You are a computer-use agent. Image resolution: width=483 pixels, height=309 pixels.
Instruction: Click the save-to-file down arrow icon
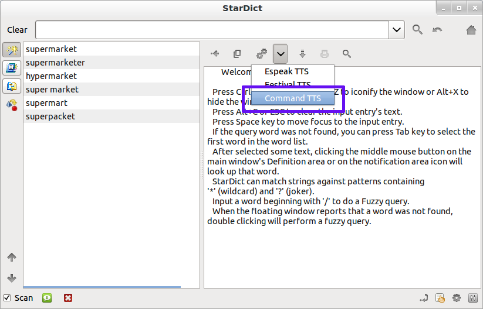(x=302, y=54)
